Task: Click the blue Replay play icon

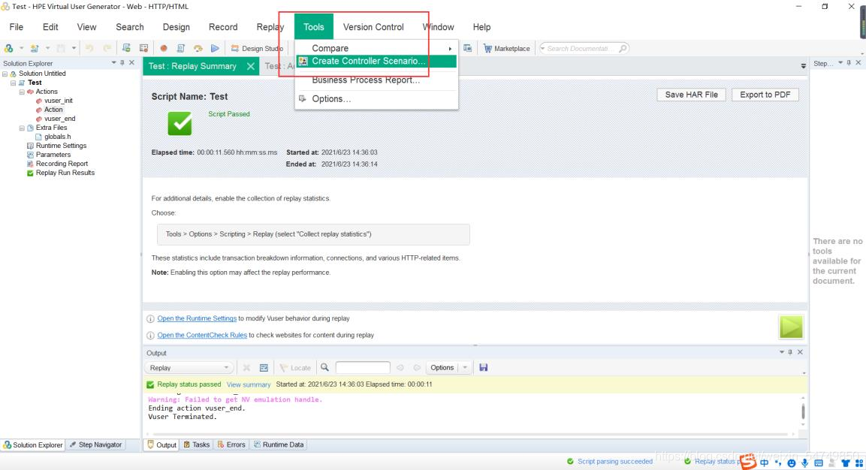Action: 215,48
